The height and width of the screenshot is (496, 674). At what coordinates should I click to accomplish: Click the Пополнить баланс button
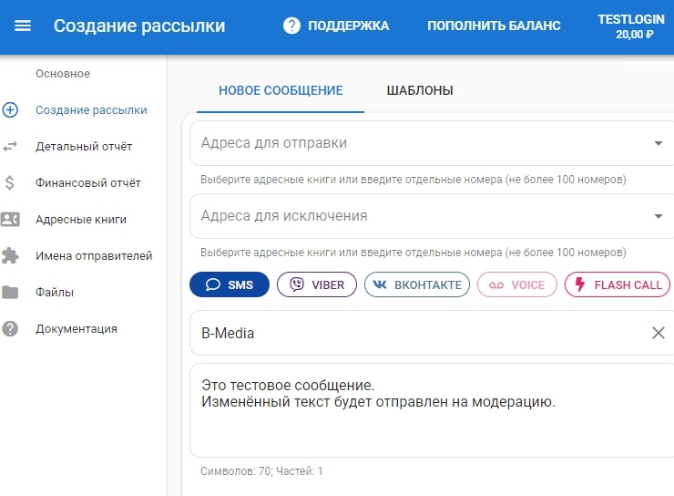click(x=494, y=26)
